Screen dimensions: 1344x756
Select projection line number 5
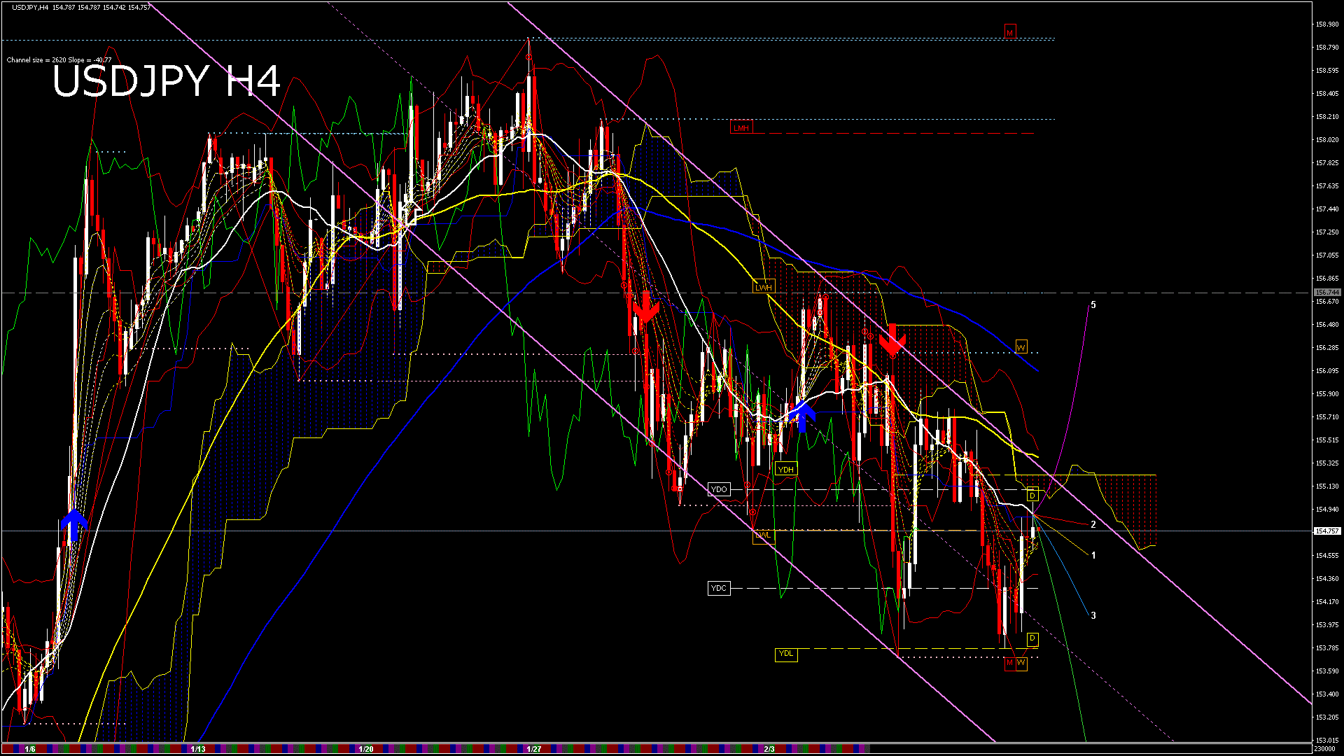[x=1093, y=305]
